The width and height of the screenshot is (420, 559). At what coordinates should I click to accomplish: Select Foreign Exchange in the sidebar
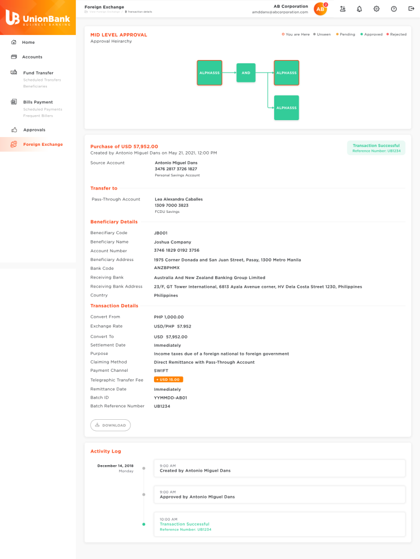click(43, 144)
